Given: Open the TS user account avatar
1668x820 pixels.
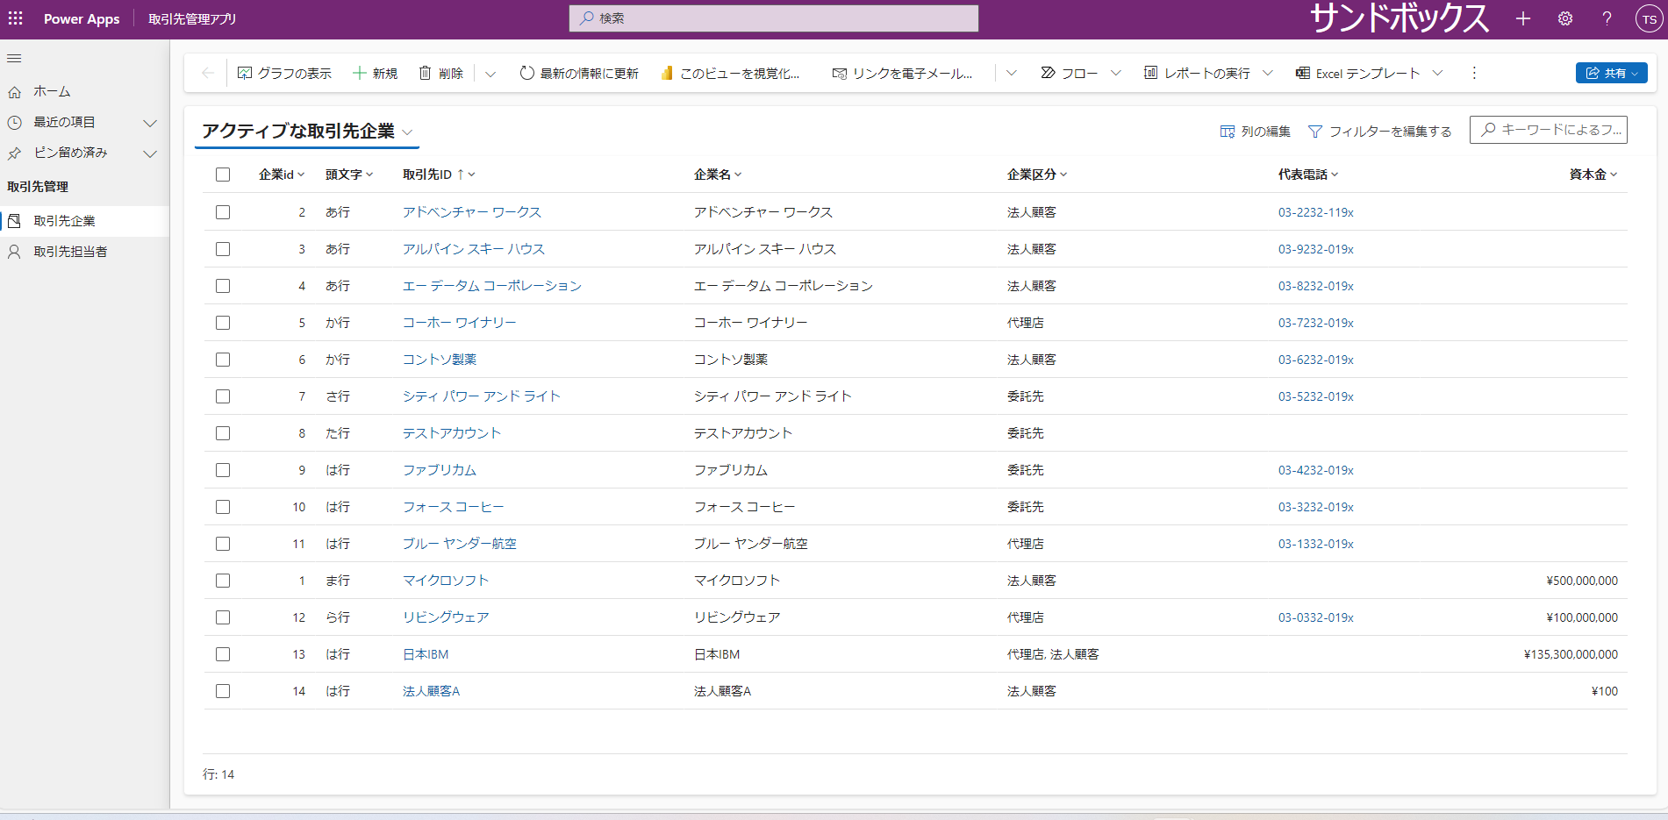Looking at the screenshot, I should tap(1650, 19).
